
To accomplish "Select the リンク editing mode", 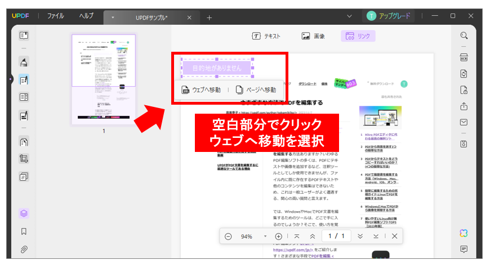I will (x=358, y=36).
